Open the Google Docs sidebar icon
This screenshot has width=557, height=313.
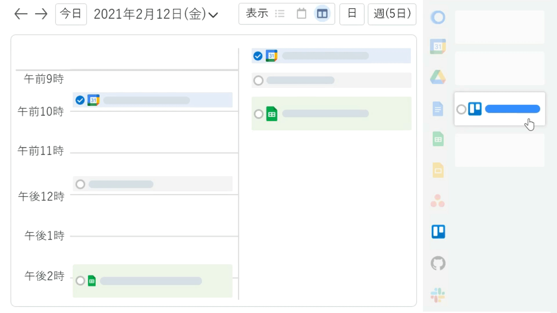coord(438,109)
